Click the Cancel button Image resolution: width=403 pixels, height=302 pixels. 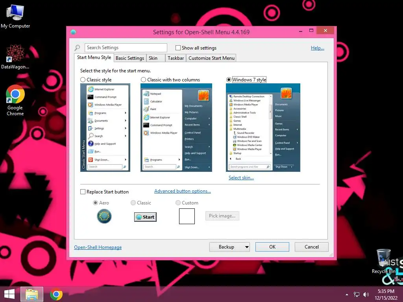[312, 247]
